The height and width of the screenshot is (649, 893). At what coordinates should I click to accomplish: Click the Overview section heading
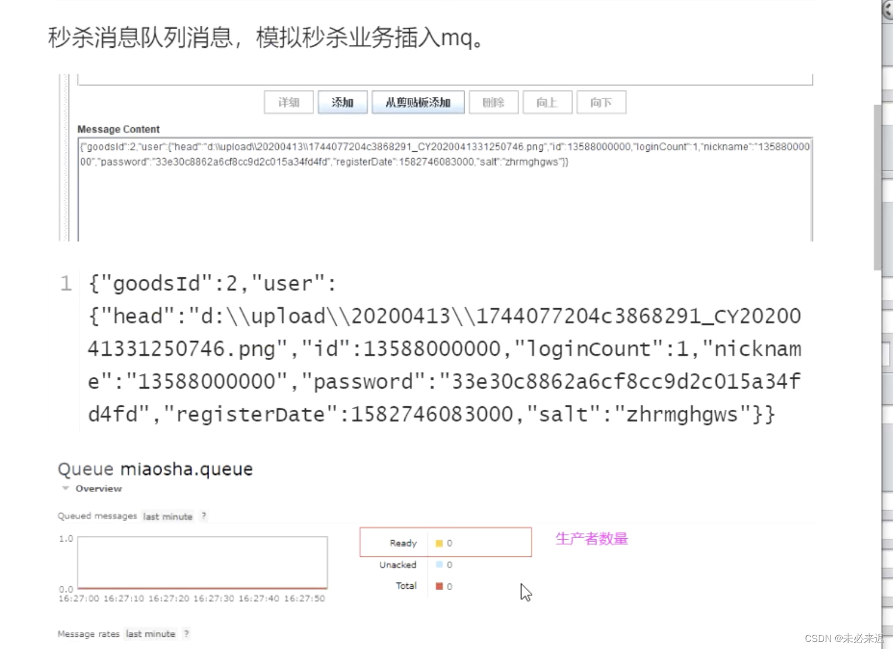(99, 489)
